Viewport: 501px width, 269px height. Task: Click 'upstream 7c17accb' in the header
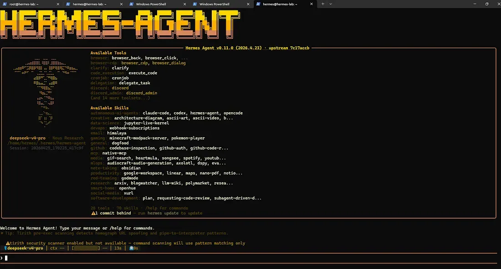point(289,48)
